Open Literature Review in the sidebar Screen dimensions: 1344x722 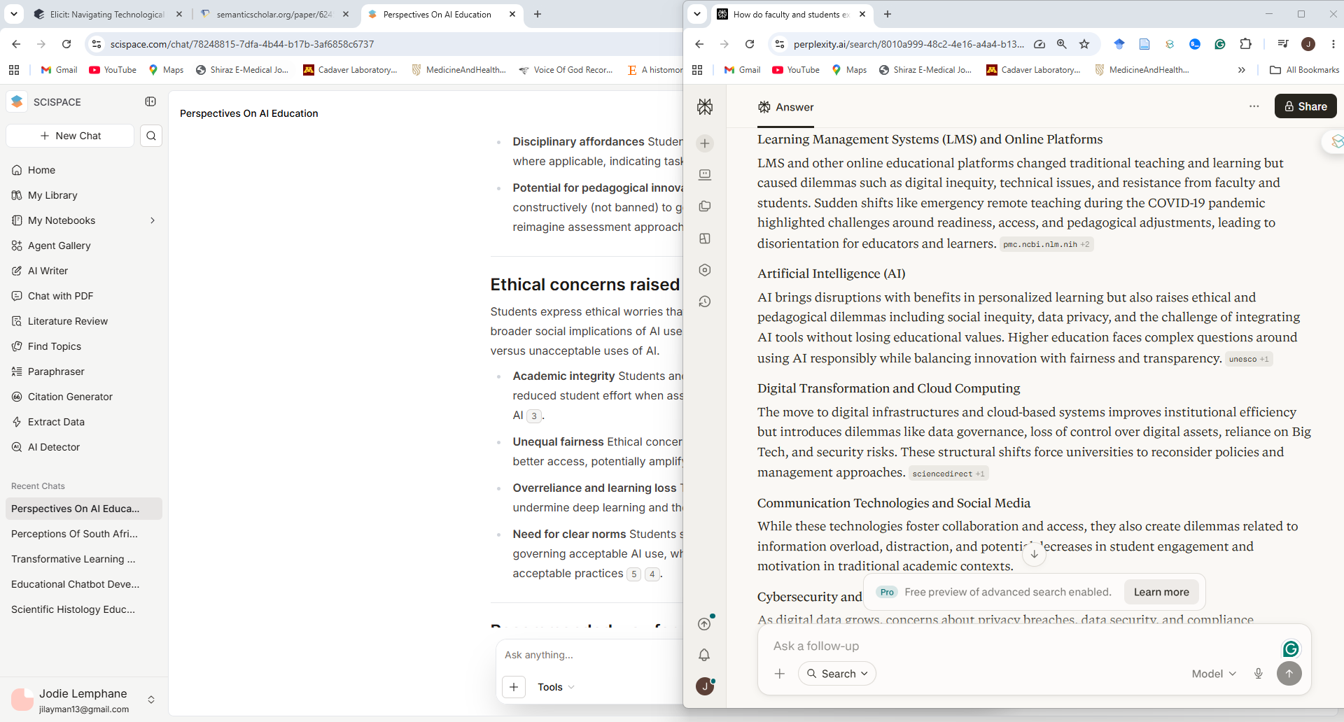pyautogui.click(x=68, y=321)
